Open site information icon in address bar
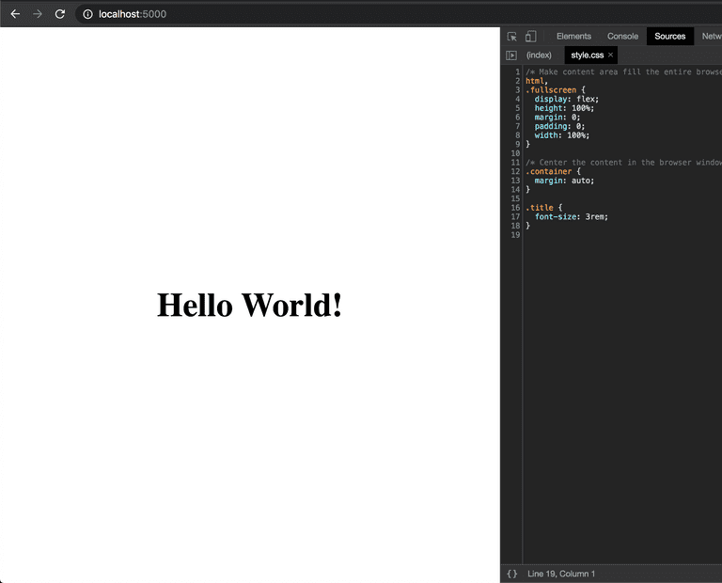 [87, 14]
